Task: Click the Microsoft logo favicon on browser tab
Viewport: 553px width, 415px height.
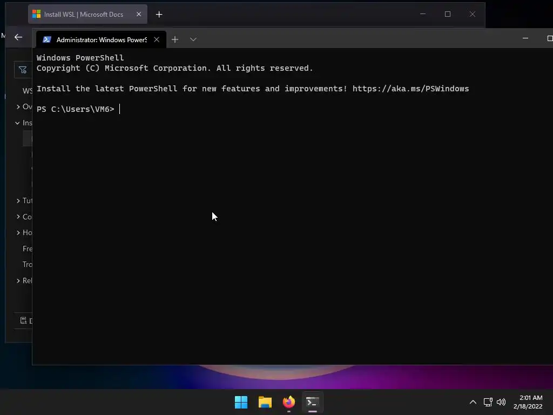Action: (36, 14)
